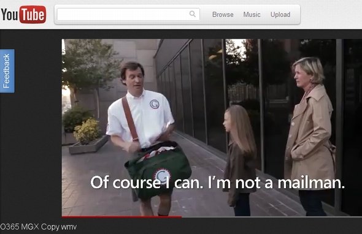Click the mailman video frame
Screen dimensions: 362x234
point(212,127)
